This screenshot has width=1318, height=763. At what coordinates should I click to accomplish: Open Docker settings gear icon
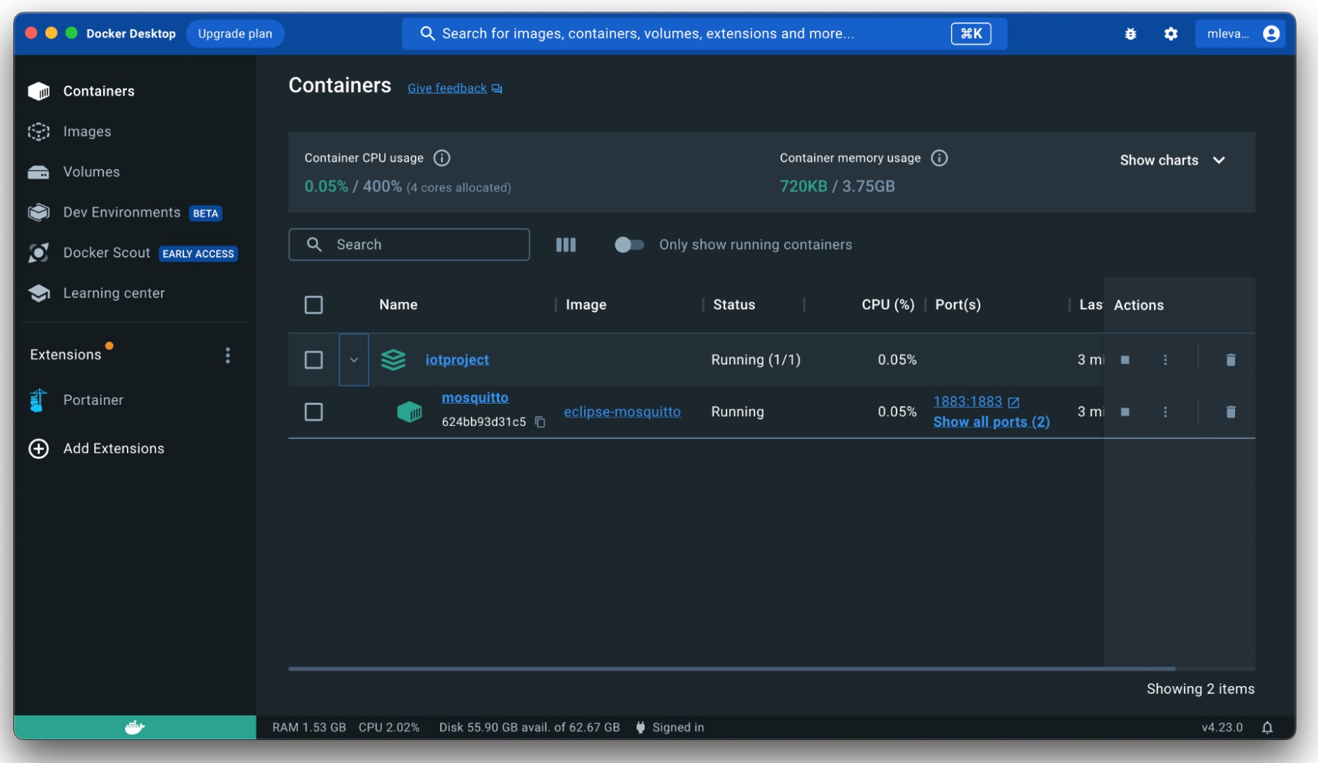pyautogui.click(x=1171, y=34)
